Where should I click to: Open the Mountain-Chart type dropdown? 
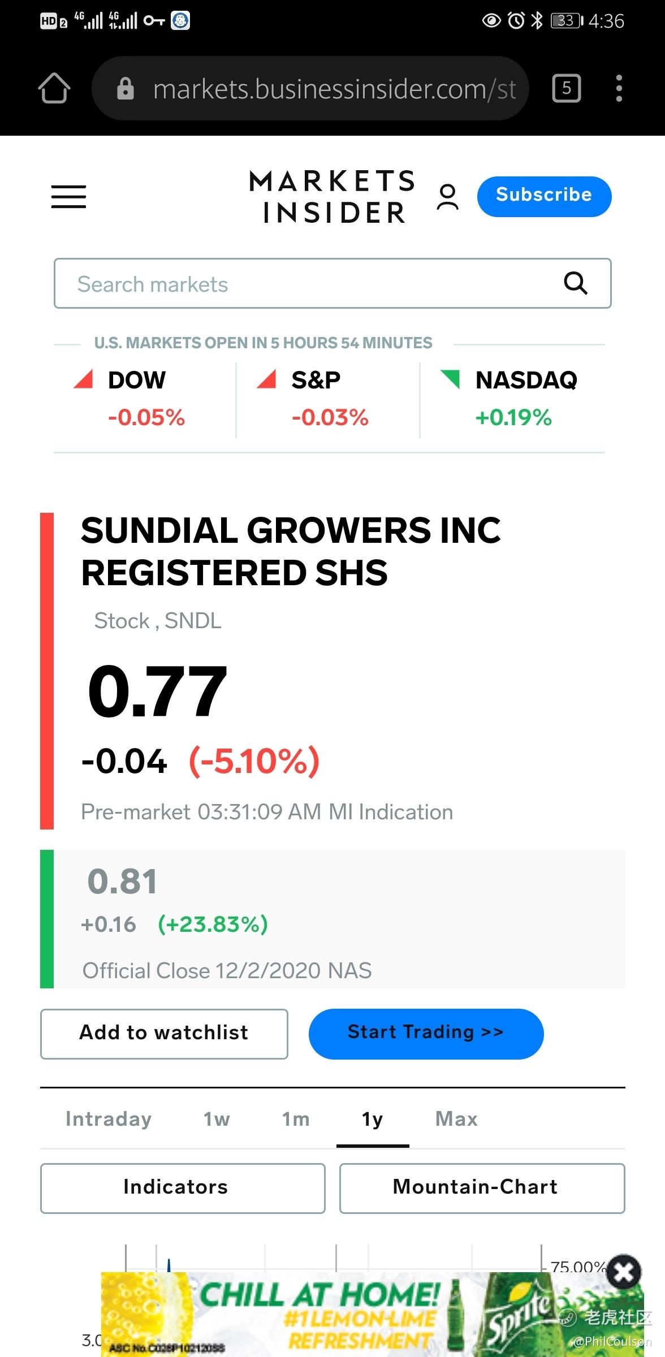point(482,1188)
